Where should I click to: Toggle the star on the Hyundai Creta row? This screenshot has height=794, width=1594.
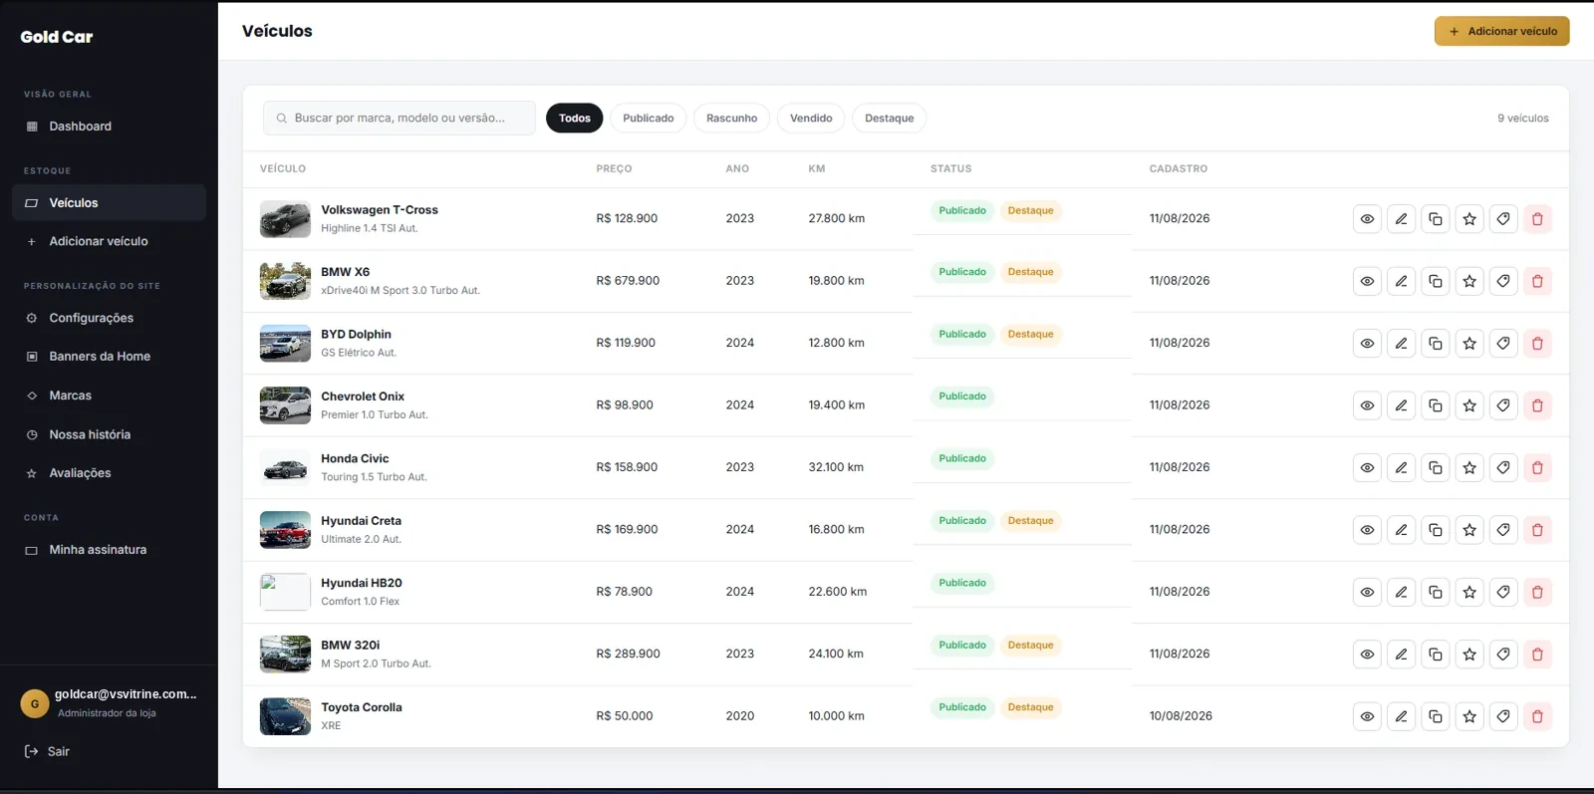[x=1469, y=530]
